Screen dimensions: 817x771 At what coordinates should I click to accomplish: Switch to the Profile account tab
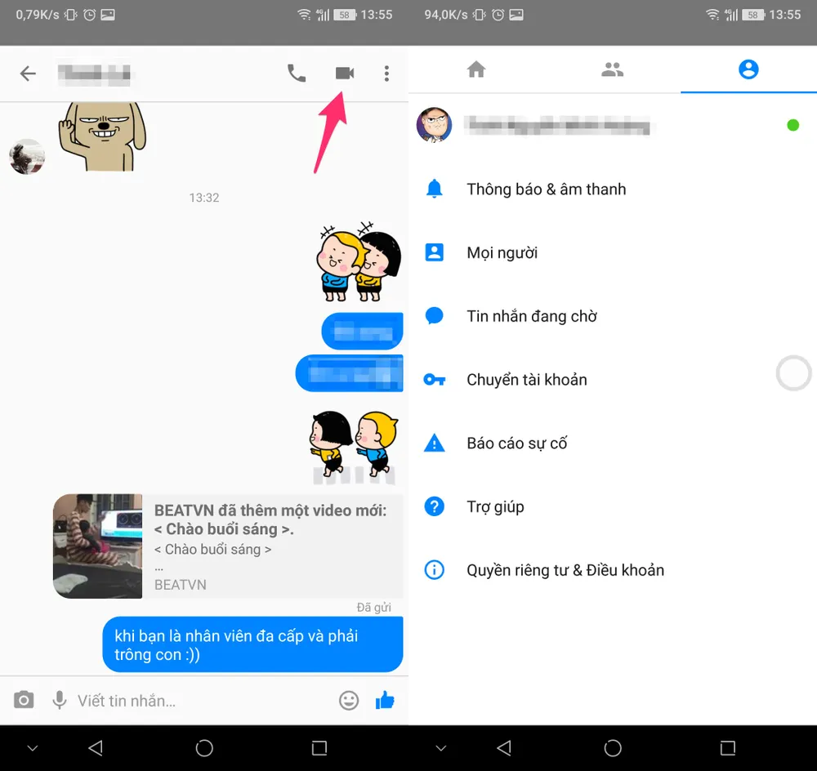tap(748, 69)
